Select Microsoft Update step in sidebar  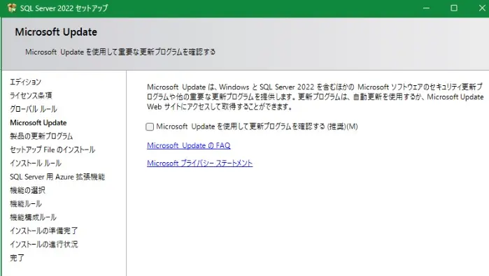click(x=38, y=123)
